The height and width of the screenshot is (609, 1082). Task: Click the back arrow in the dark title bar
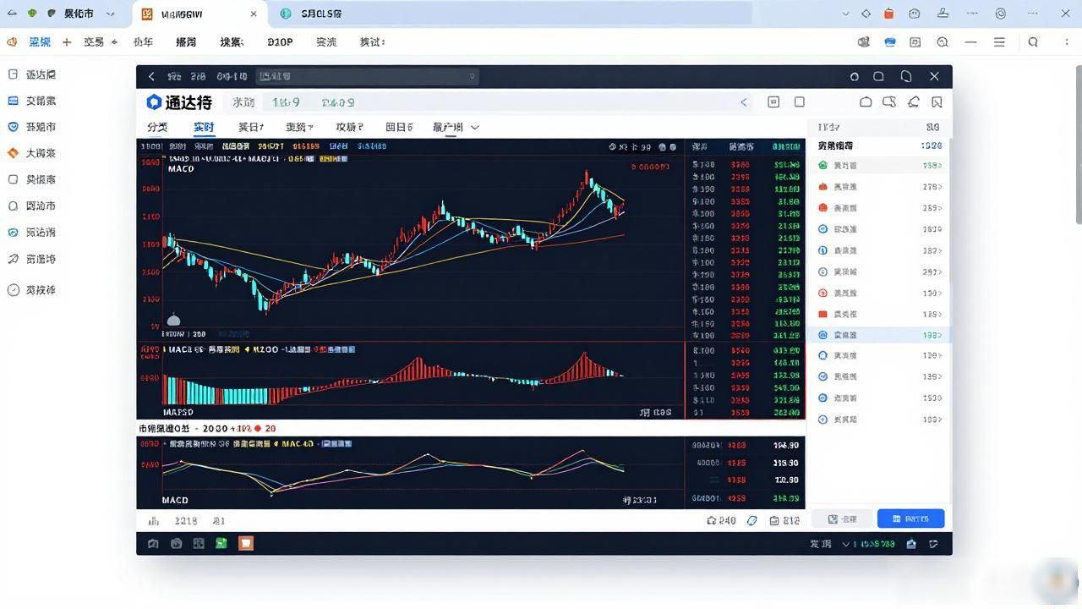[x=151, y=76]
